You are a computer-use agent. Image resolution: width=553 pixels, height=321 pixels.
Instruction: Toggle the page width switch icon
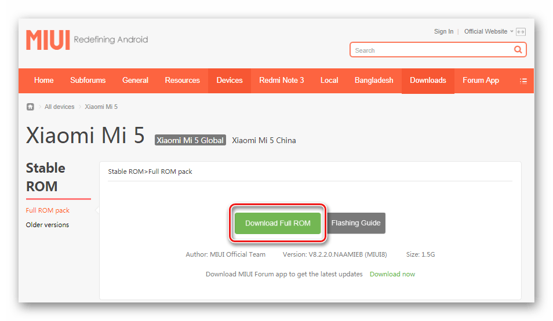(x=521, y=32)
